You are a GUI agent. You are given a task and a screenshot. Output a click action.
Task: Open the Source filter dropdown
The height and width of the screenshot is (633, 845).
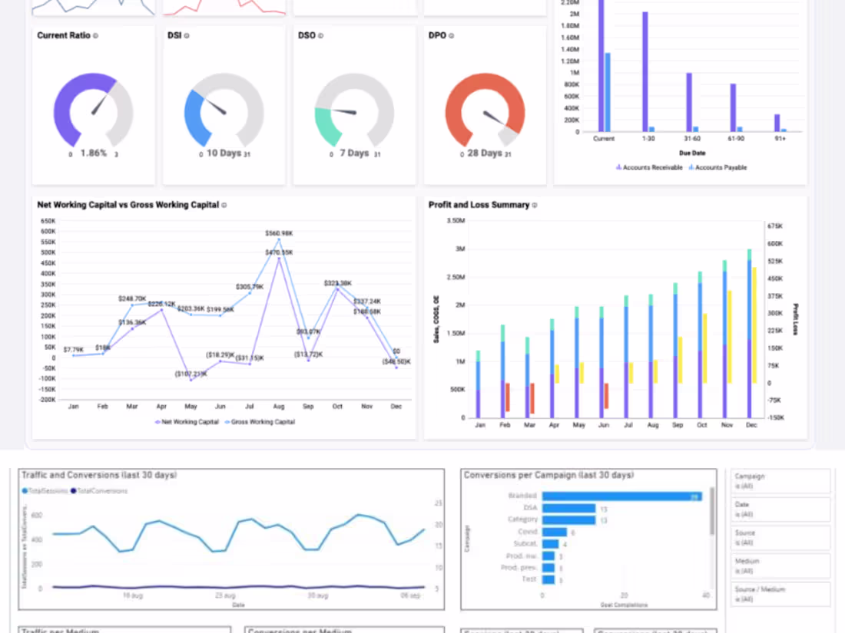(x=780, y=537)
